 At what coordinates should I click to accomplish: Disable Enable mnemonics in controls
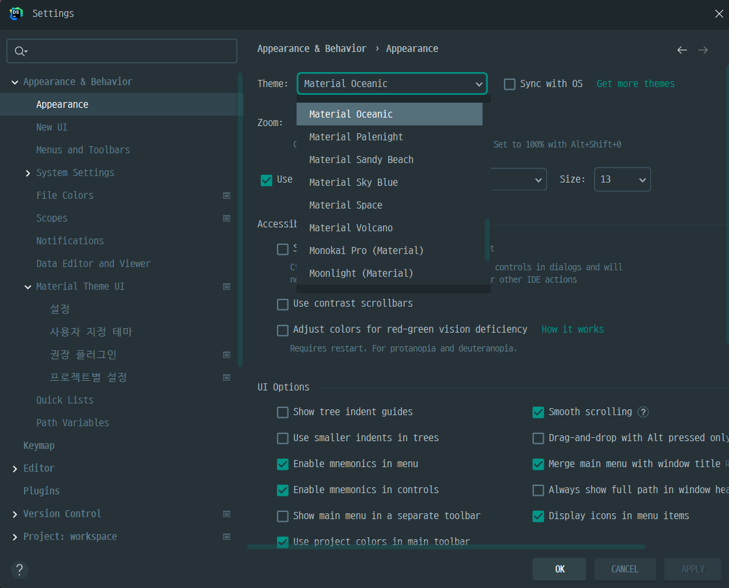click(283, 491)
